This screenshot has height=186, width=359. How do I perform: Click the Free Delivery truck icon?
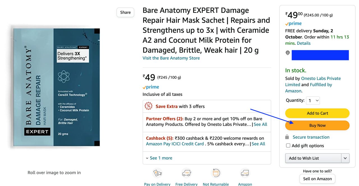pyautogui.click(x=186, y=173)
